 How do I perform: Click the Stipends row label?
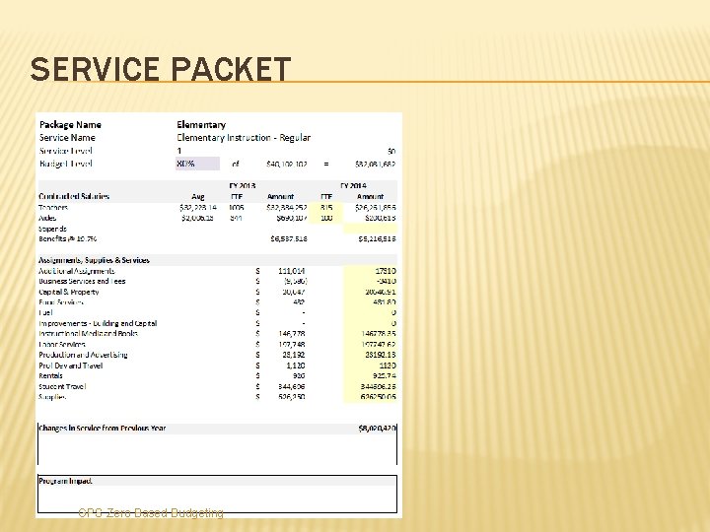52,229
